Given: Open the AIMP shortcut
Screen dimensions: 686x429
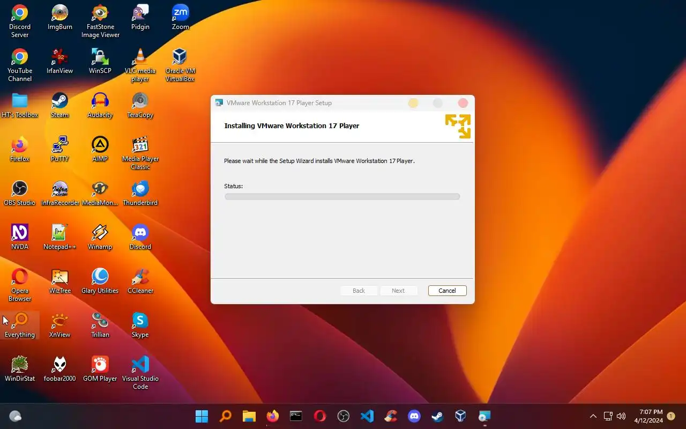Looking at the screenshot, I should pyautogui.click(x=100, y=149).
